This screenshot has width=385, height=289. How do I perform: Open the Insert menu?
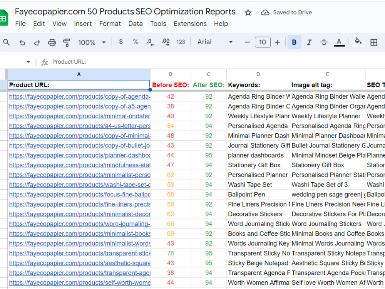83,24
